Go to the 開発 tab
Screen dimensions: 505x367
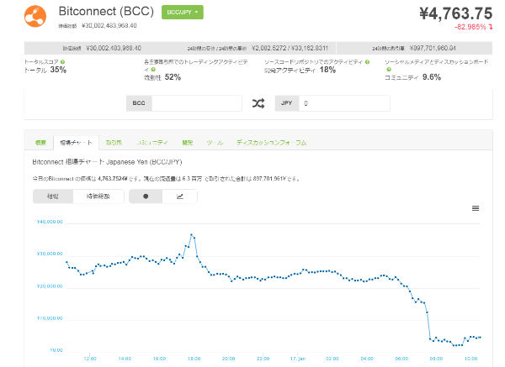pos(188,143)
